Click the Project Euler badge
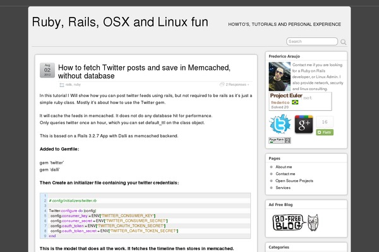This screenshot has height=252, width=379. (300, 101)
